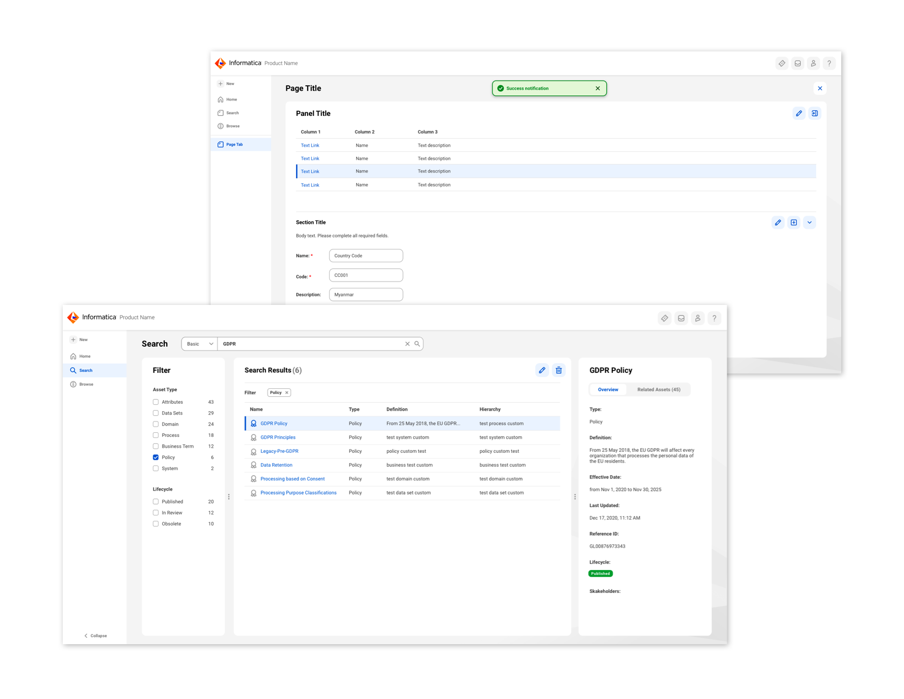The image size is (904, 699).
Task: Grab the divider handle between Filter and results
Action: [x=229, y=497]
